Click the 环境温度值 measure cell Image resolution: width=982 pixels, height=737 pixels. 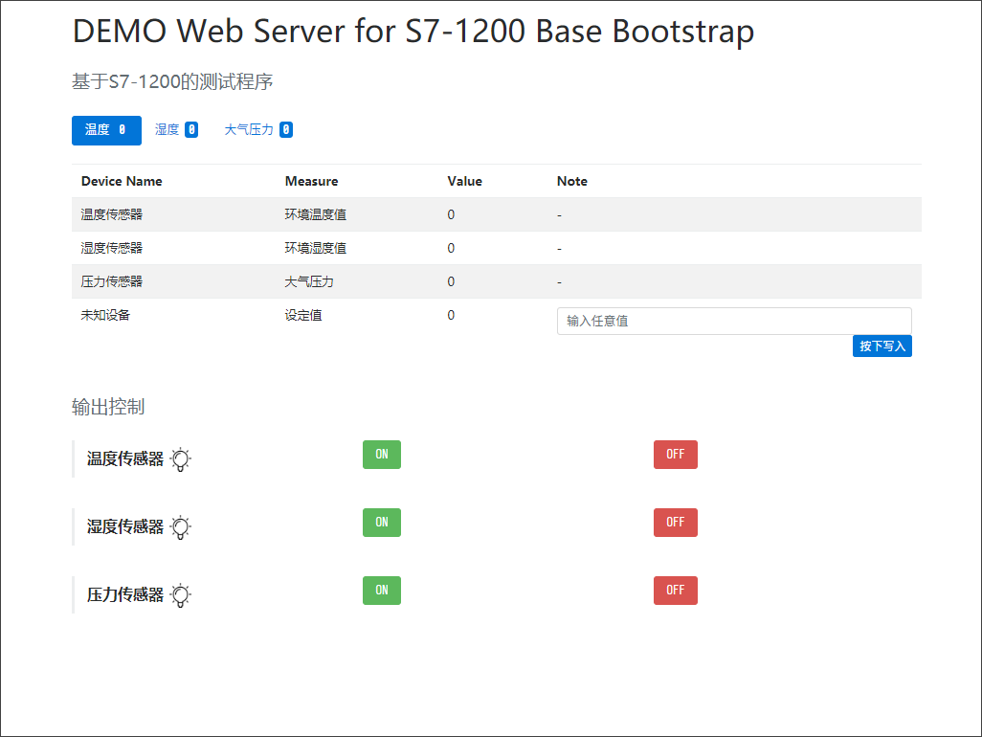[x=316, y=214]
